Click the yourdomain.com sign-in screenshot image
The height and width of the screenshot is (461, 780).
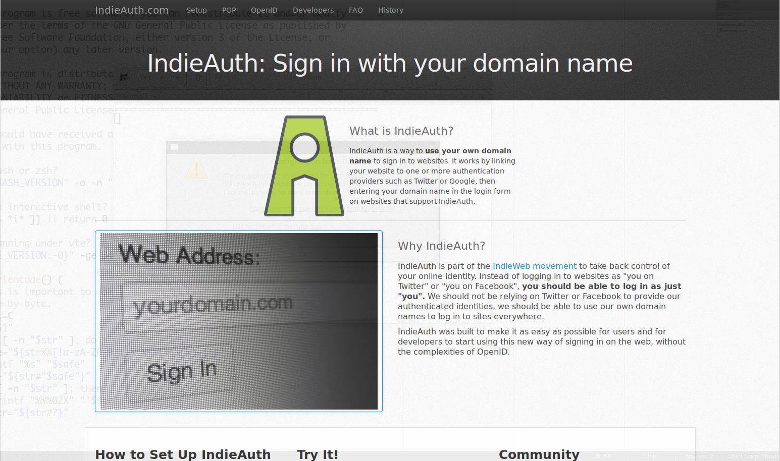238,321
